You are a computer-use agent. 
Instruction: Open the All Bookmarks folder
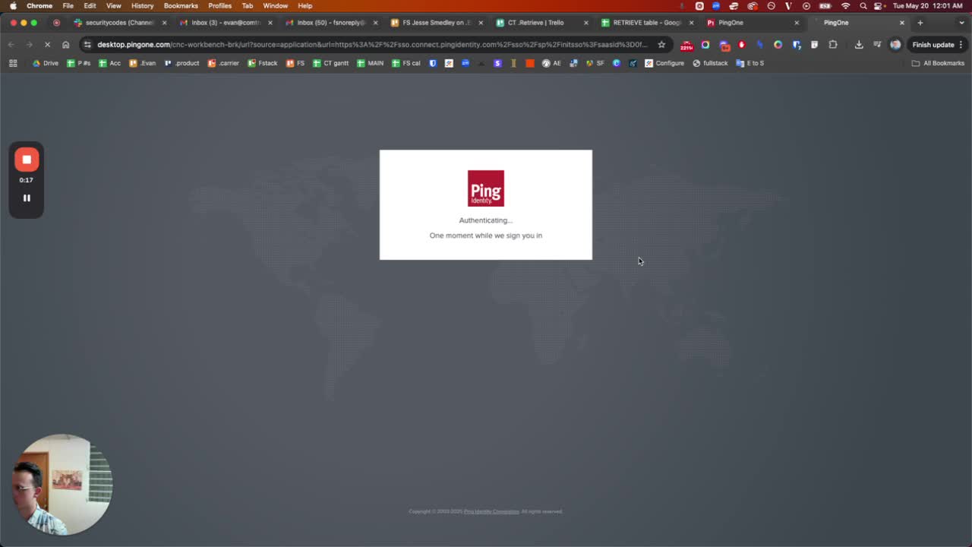tap(938, 63)
